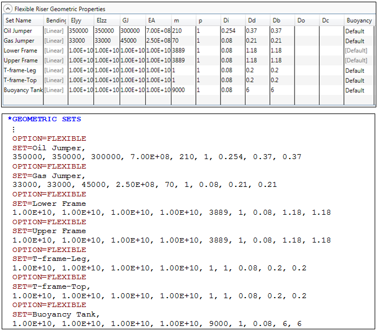Open Buoyancy Default cell for Gas Jumper

(359, 41)
